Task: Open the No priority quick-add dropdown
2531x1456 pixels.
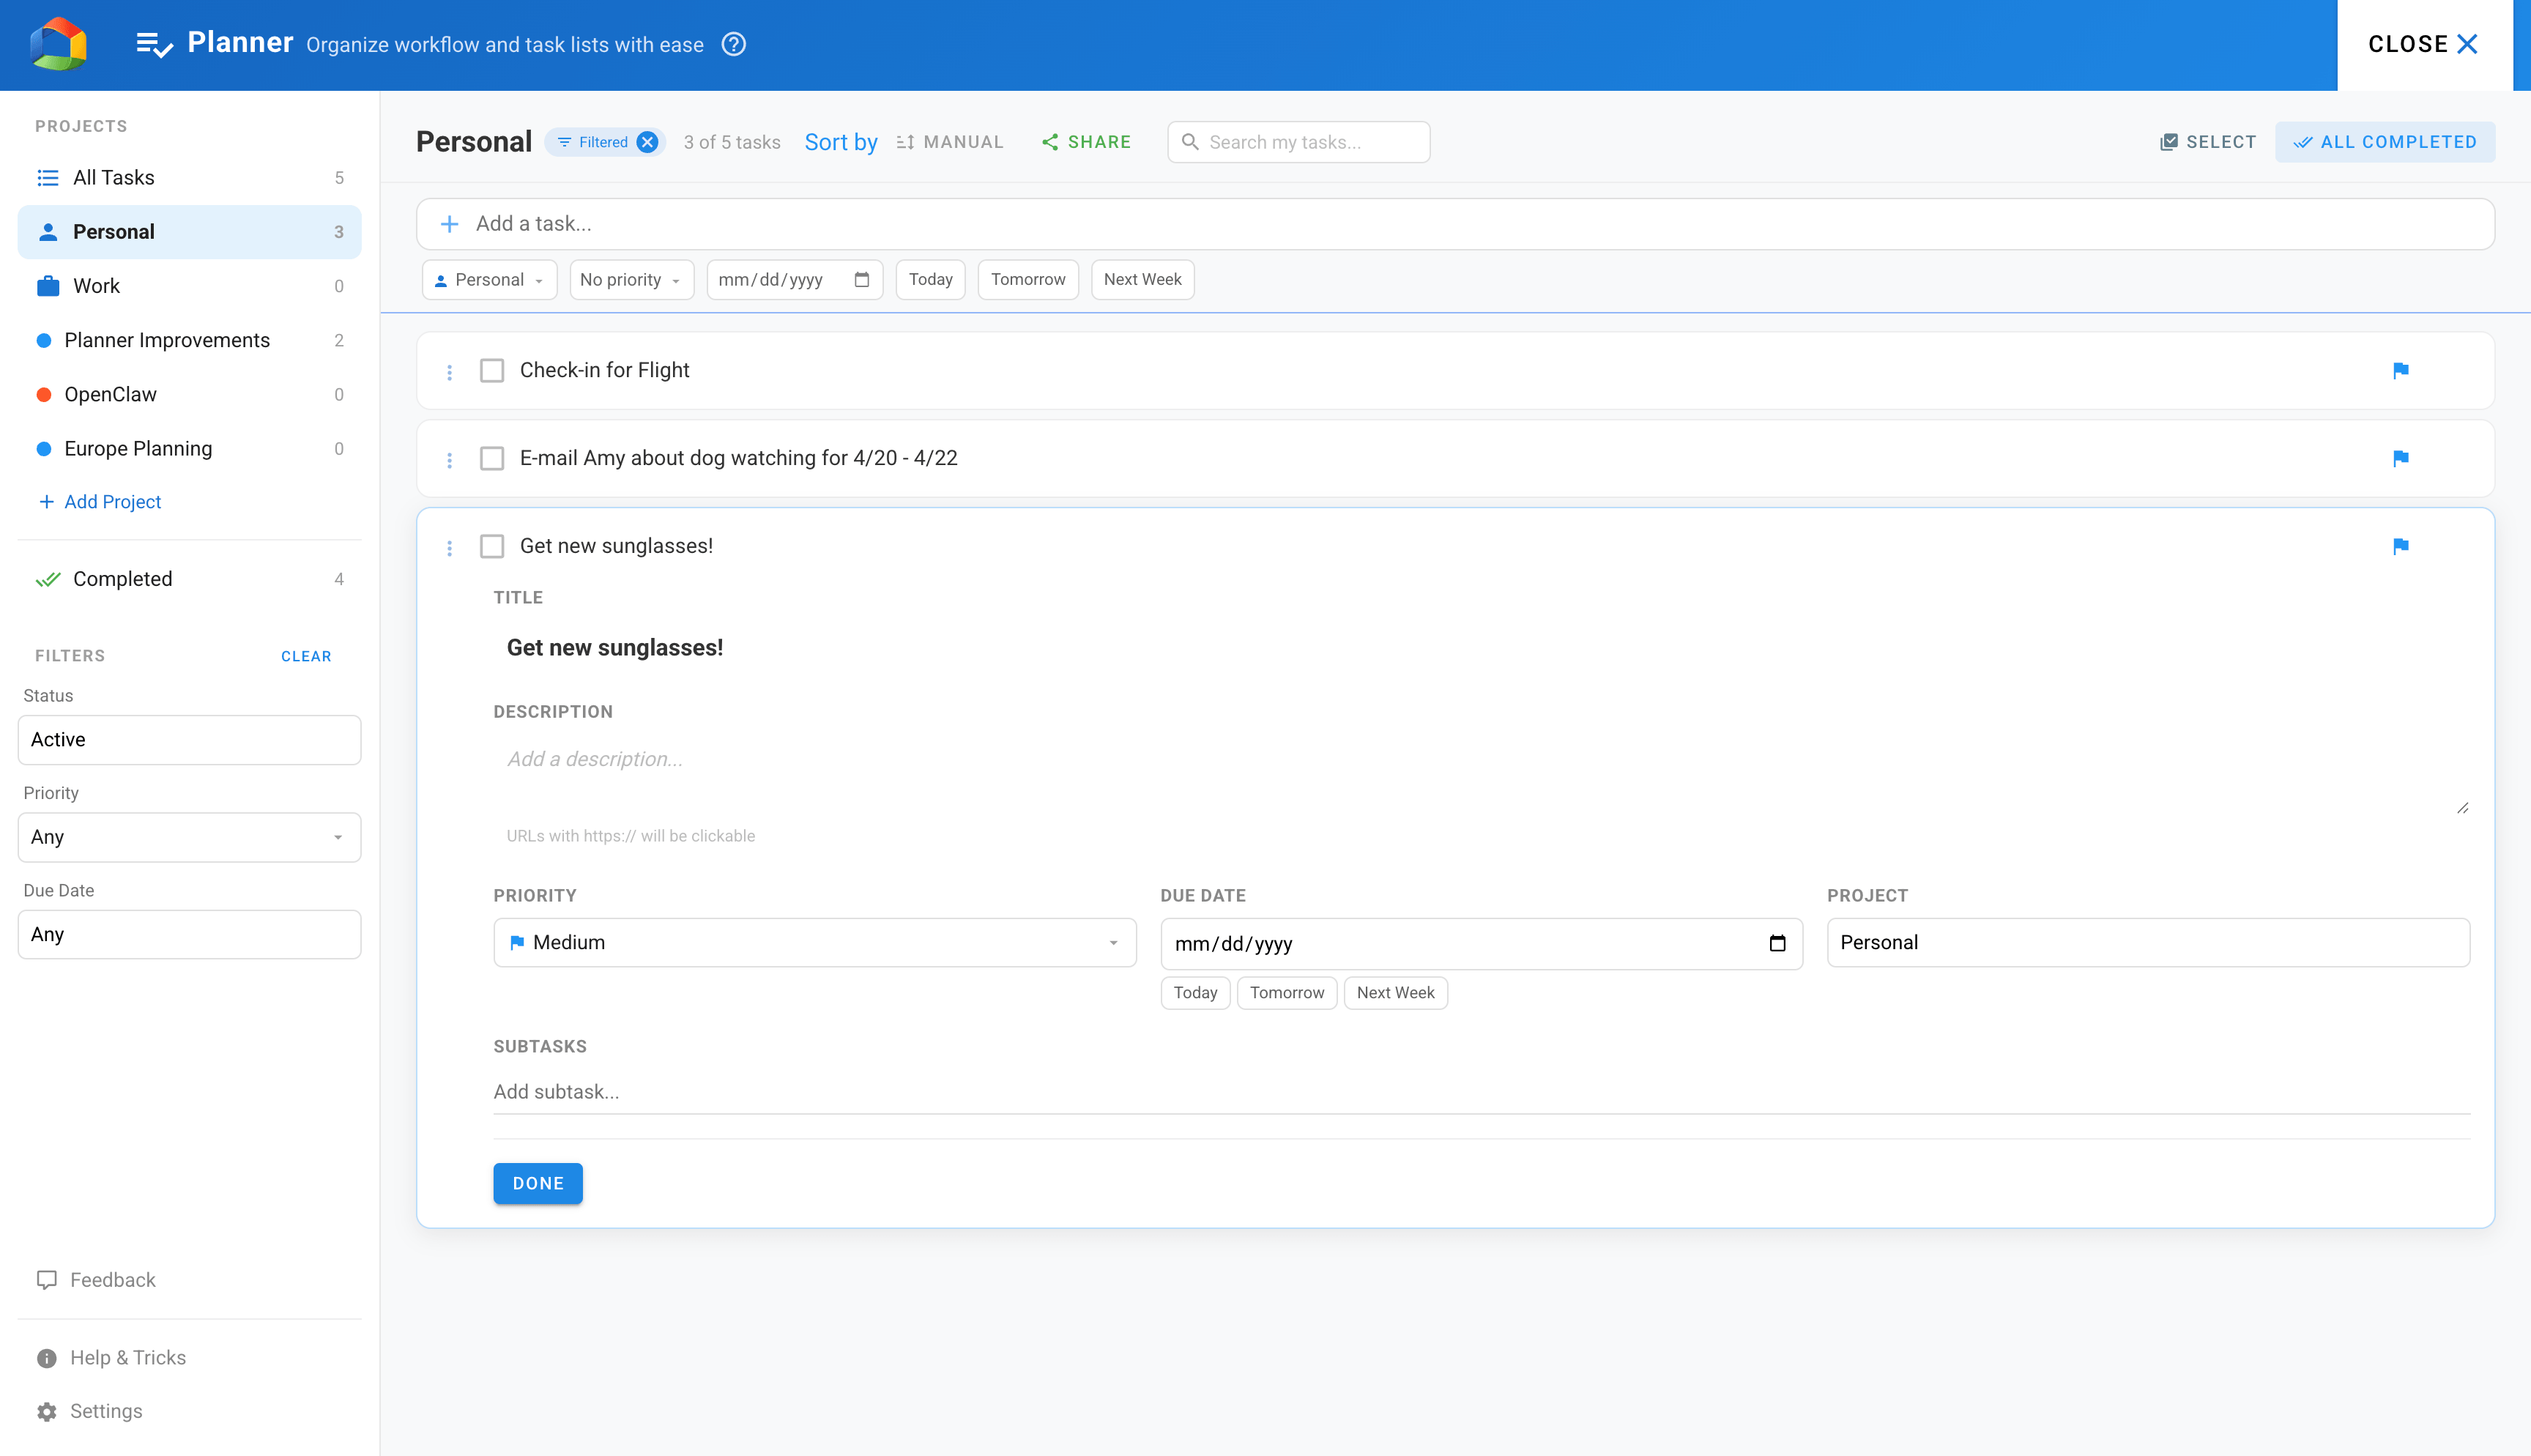Action: pyautogui.click(x=631, y=279)
